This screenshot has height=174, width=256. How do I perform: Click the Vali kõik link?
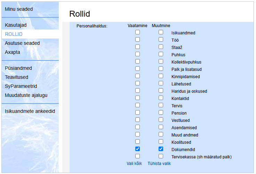[135, 164]
